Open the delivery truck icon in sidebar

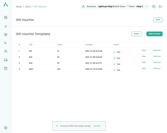[5, 60]
